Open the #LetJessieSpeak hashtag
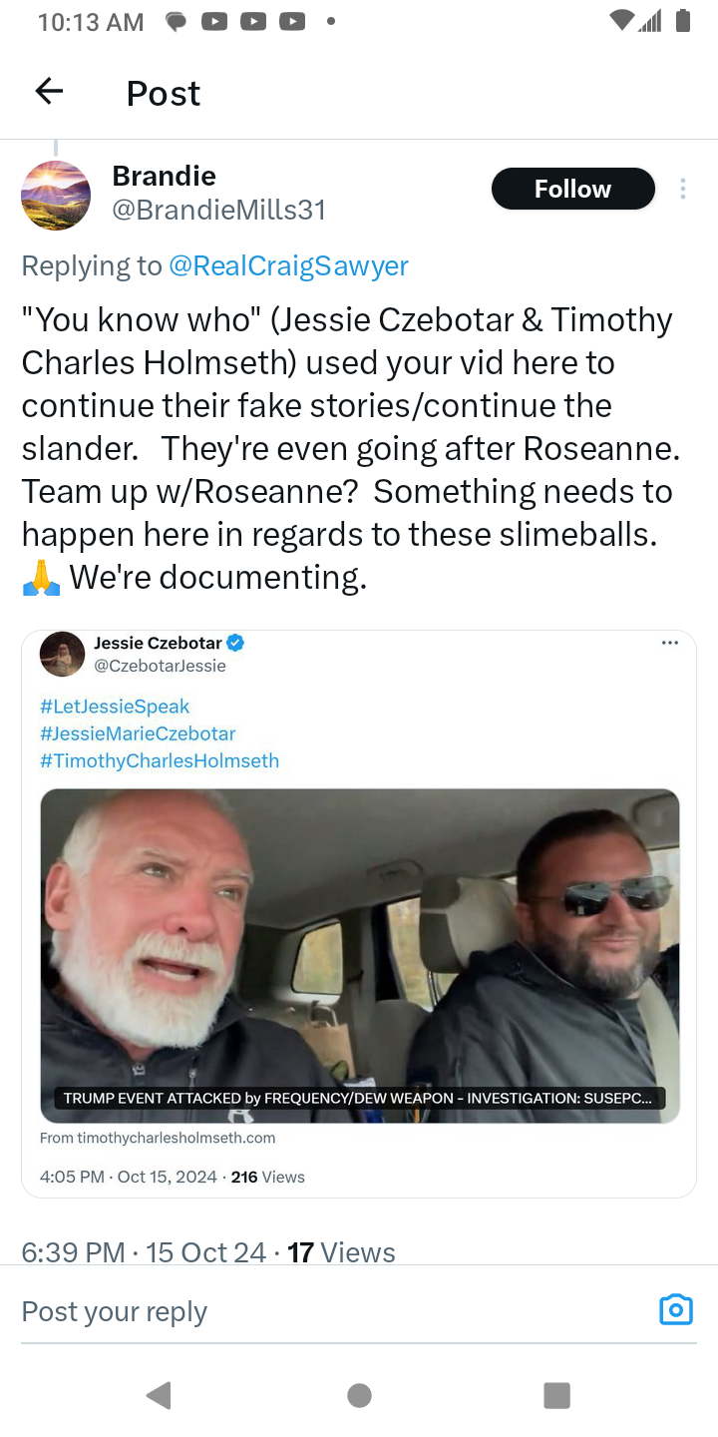Image resolution: width=718 pixels, height=1437 pixels. point(115,707)
